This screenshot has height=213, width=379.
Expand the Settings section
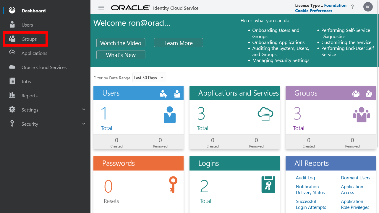click(30, 109)
